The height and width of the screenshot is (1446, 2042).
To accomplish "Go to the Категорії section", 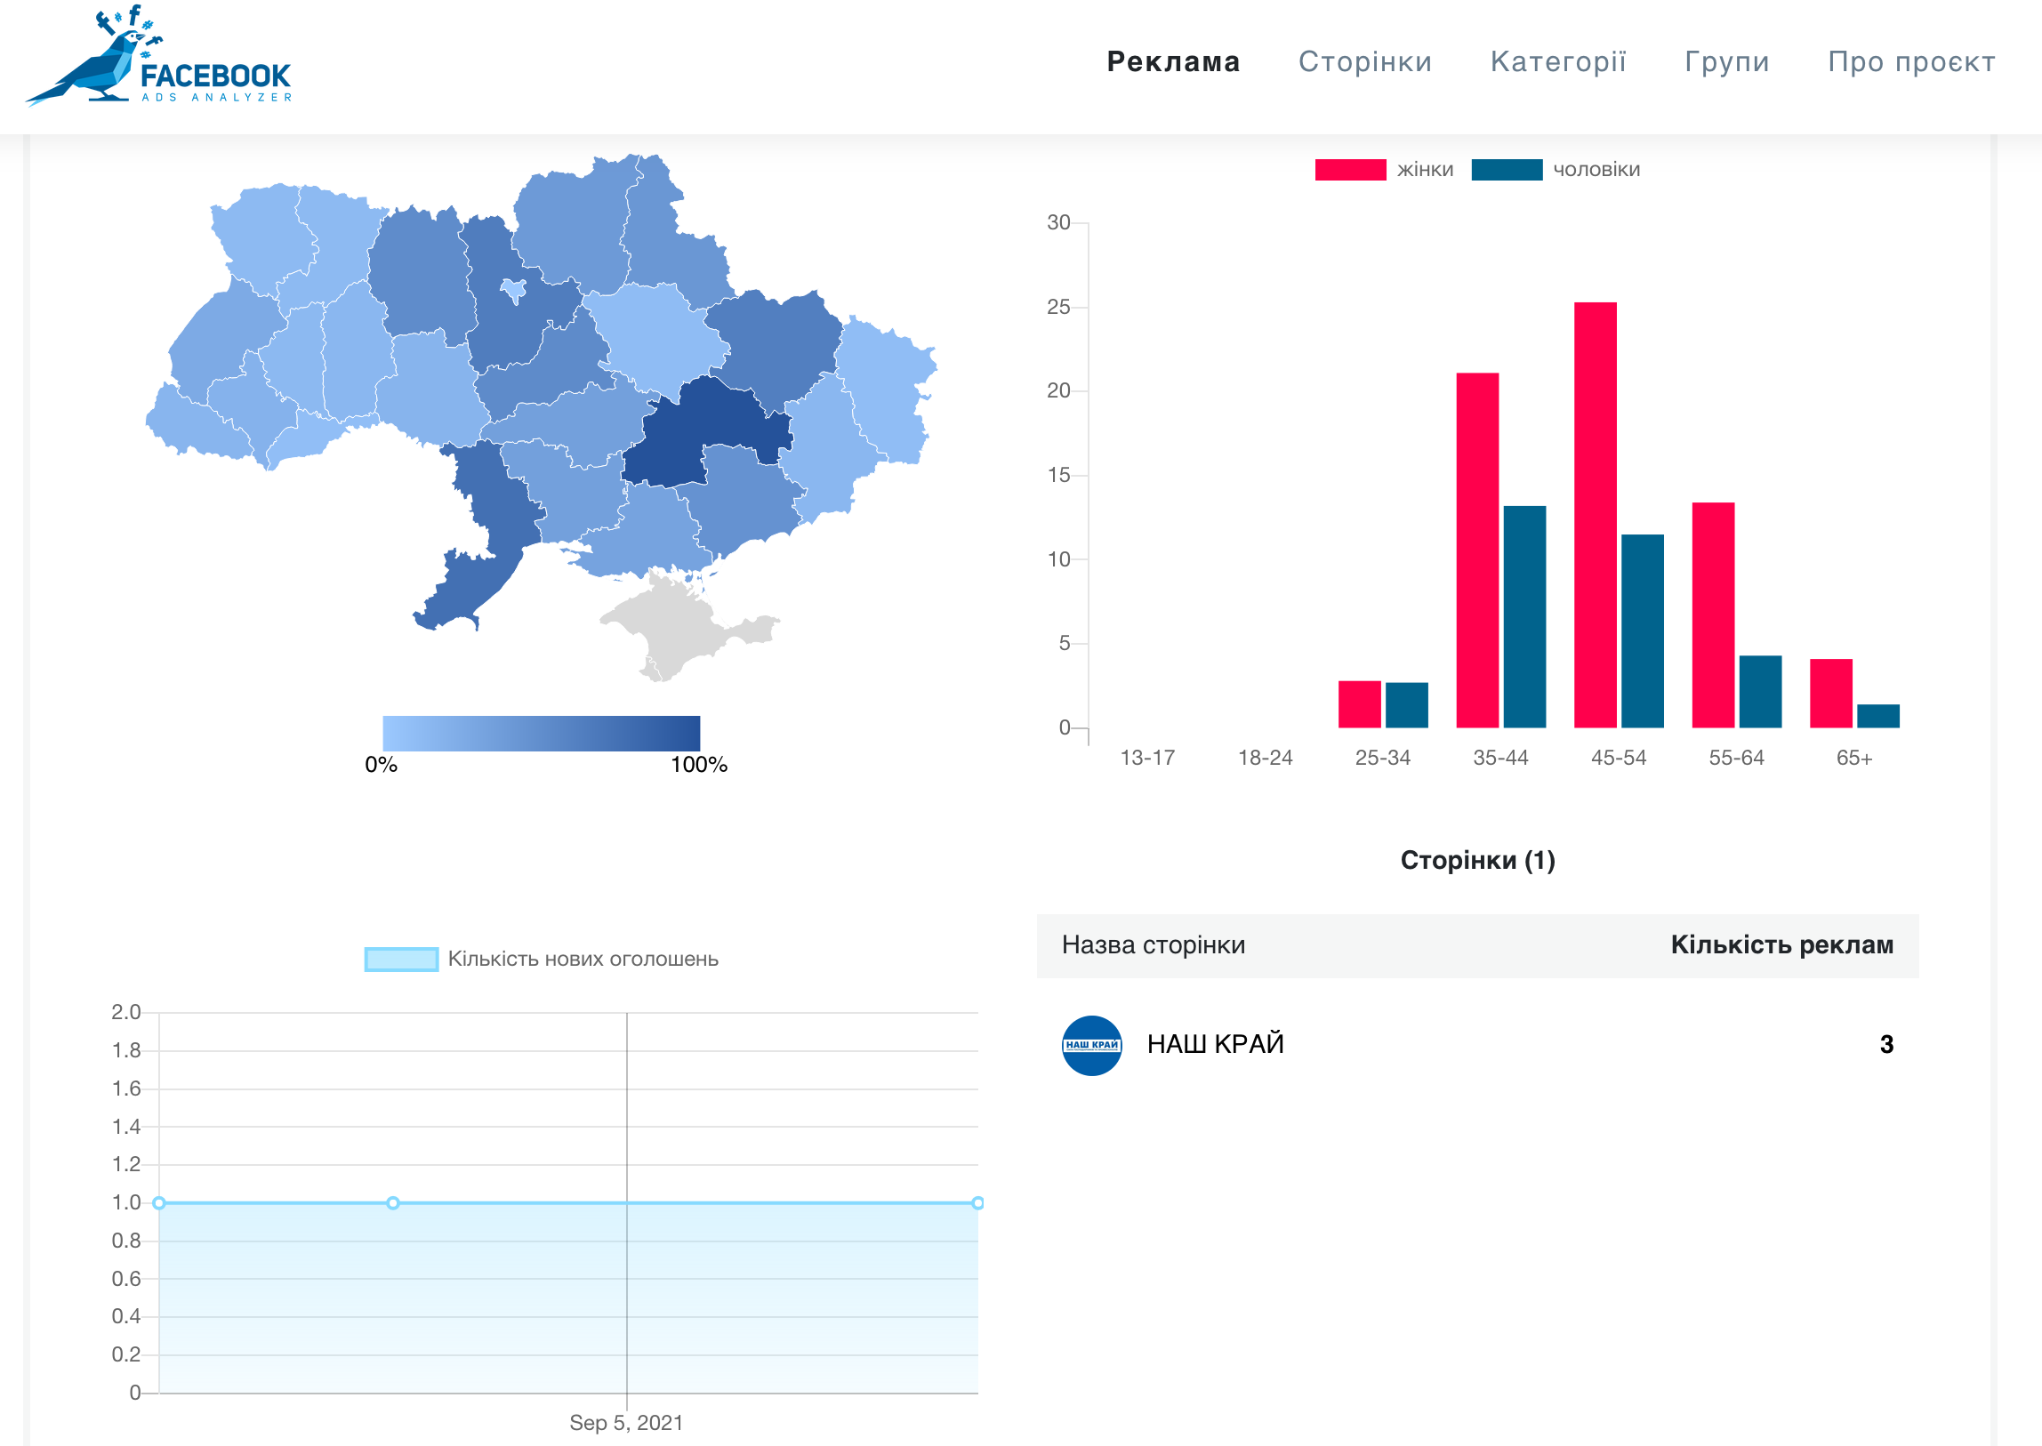I will pyautogui.click(x=1557, y=61).
